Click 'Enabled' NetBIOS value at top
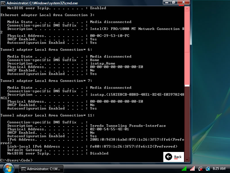The height and width of the screenshot is (173, 230). (x=98, y=8)
